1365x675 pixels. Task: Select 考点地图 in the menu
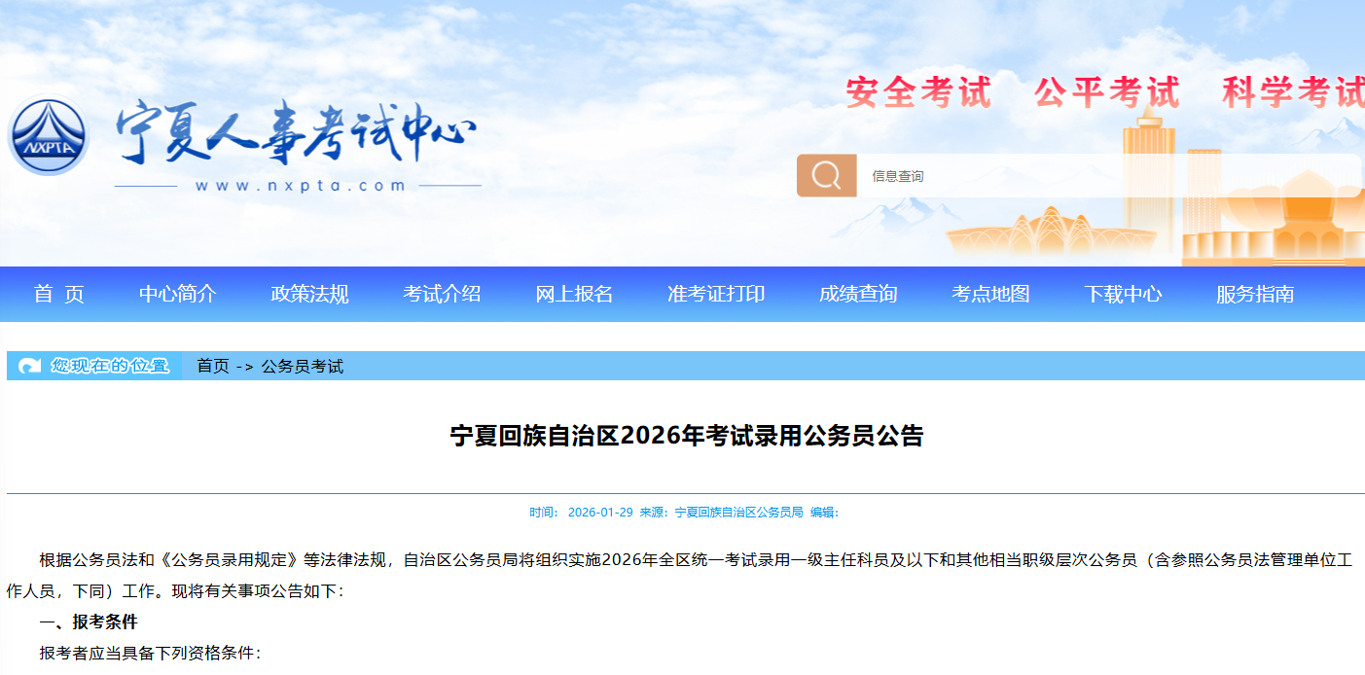pos(991,294)
